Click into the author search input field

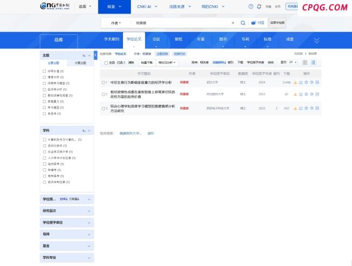pyautogui.click(x=181, y=23)
